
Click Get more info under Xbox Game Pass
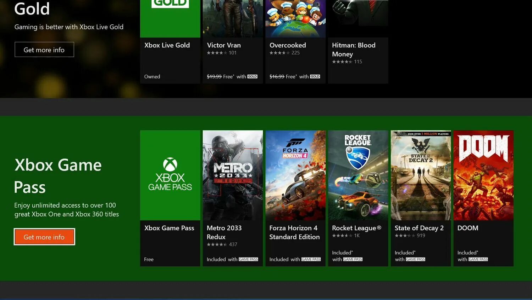[x=44, y=237]
